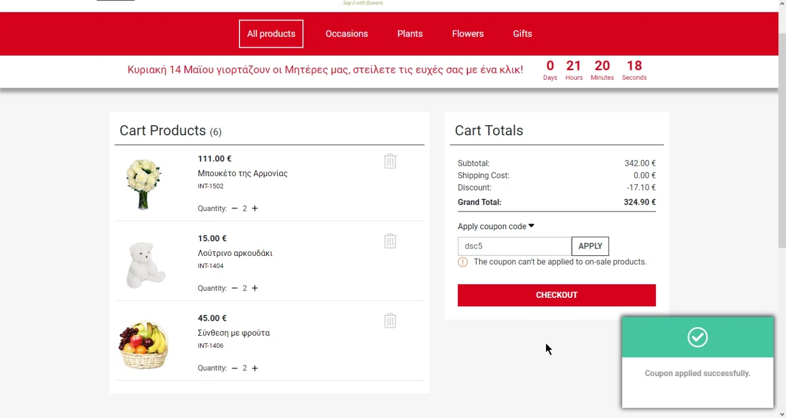Click the on-sale products coupon error text
The image size is (786, 418).
560,262
